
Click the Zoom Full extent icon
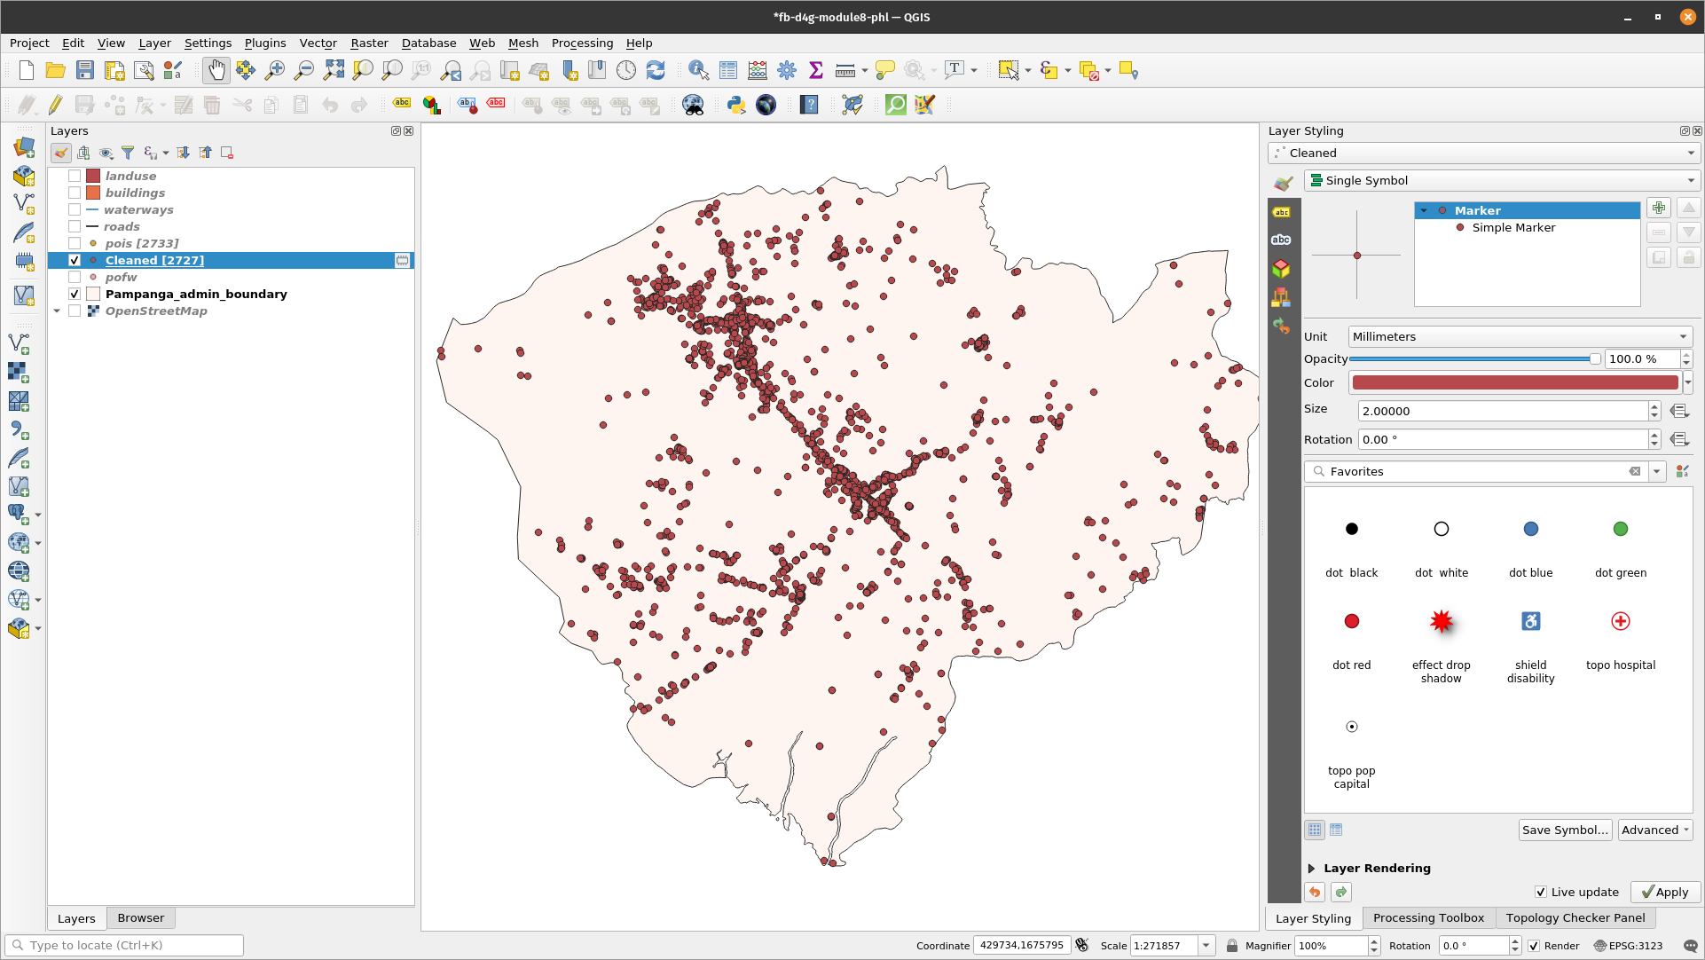334,70
